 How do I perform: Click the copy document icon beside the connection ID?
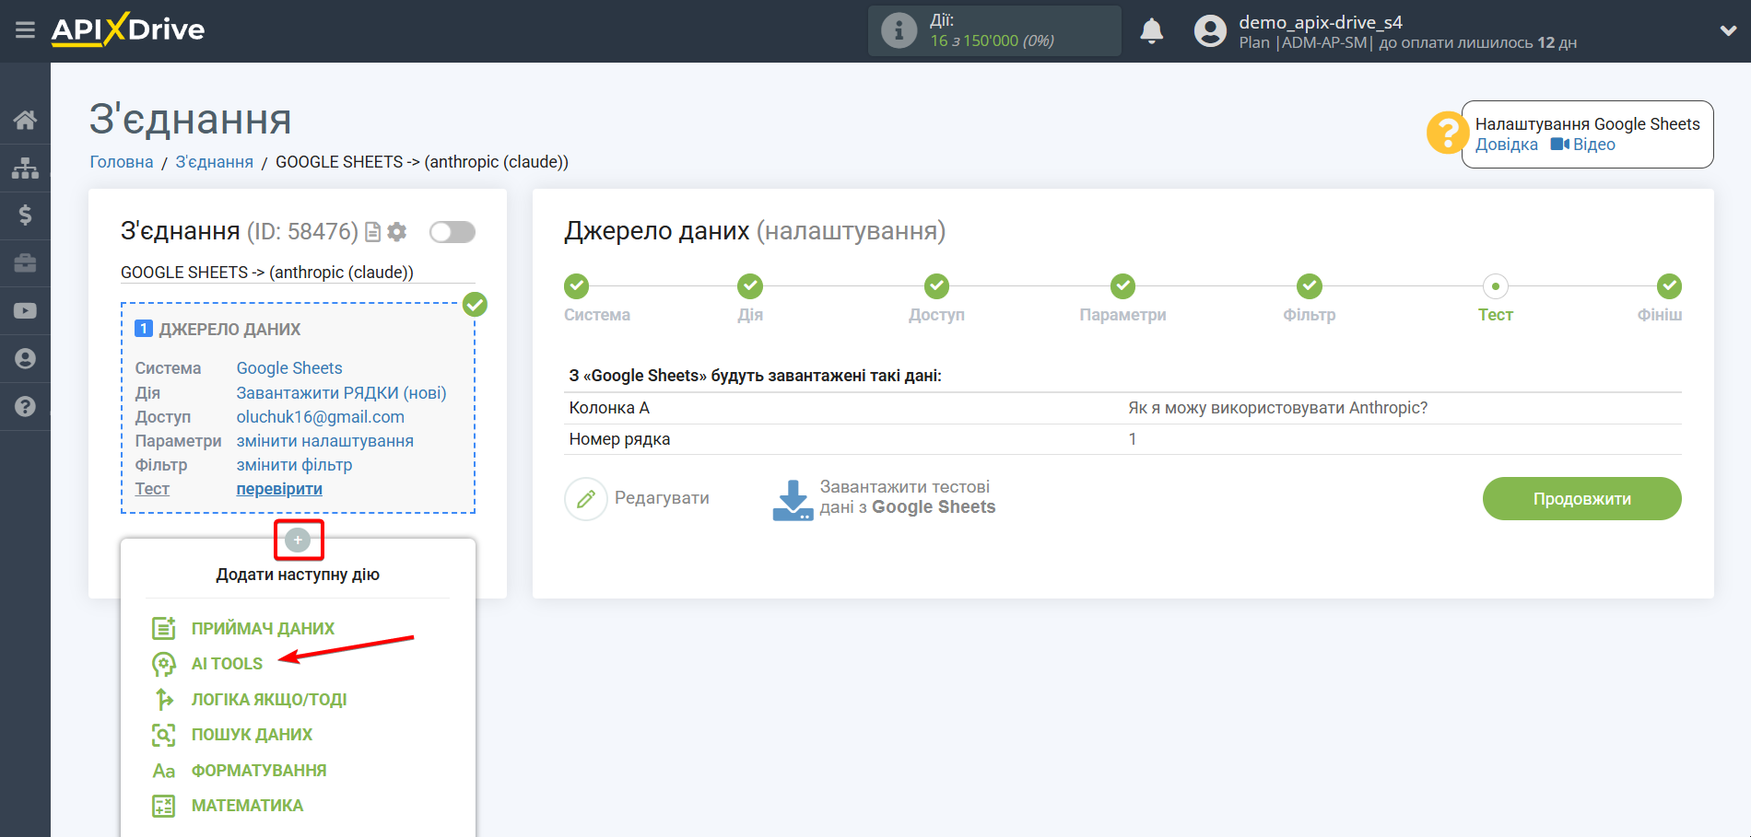tap(373, 232)
